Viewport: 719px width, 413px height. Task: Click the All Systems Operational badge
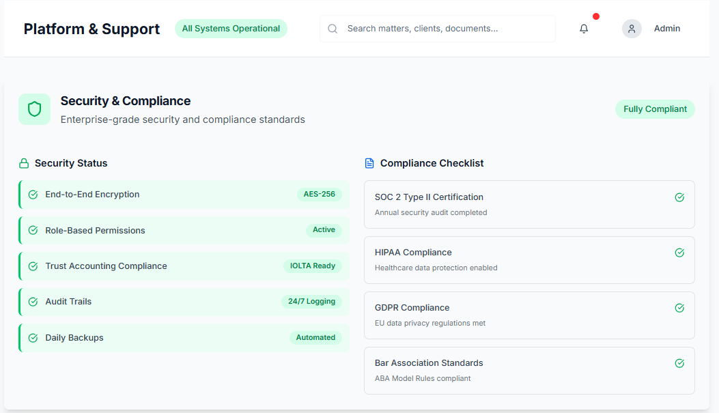[x=231, y=29]
